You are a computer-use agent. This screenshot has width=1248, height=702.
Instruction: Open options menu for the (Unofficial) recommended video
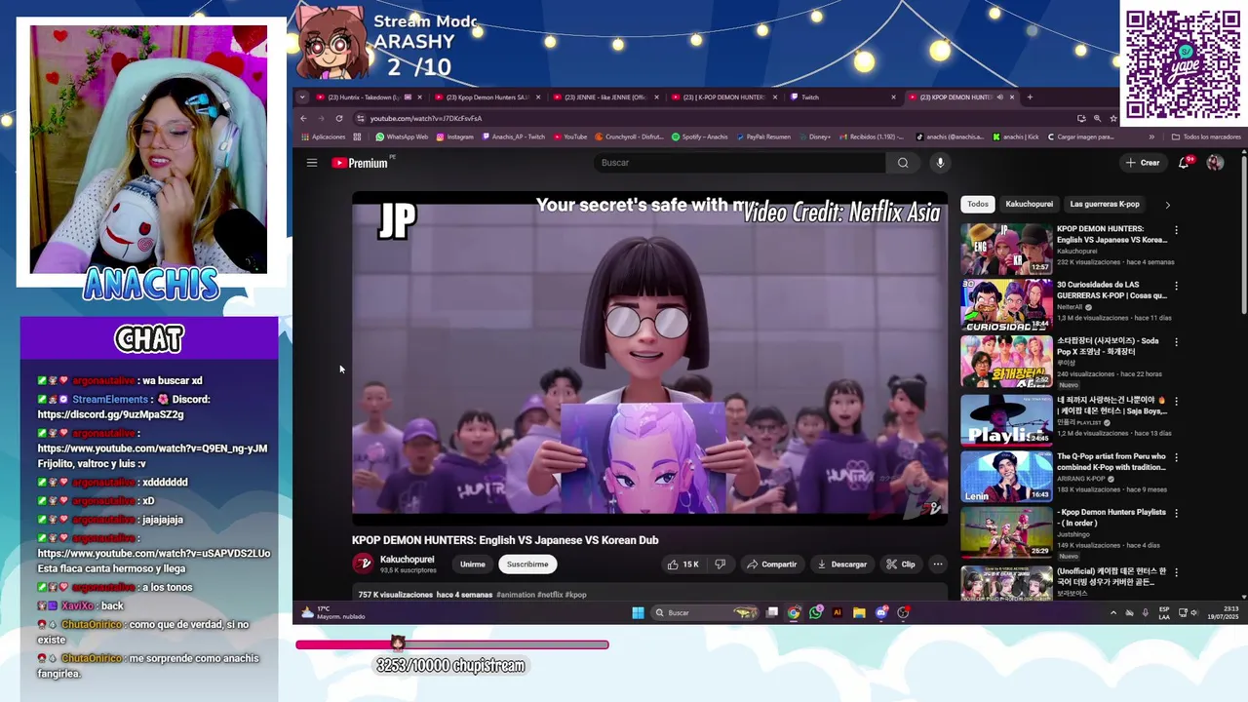pos(1176,572)
